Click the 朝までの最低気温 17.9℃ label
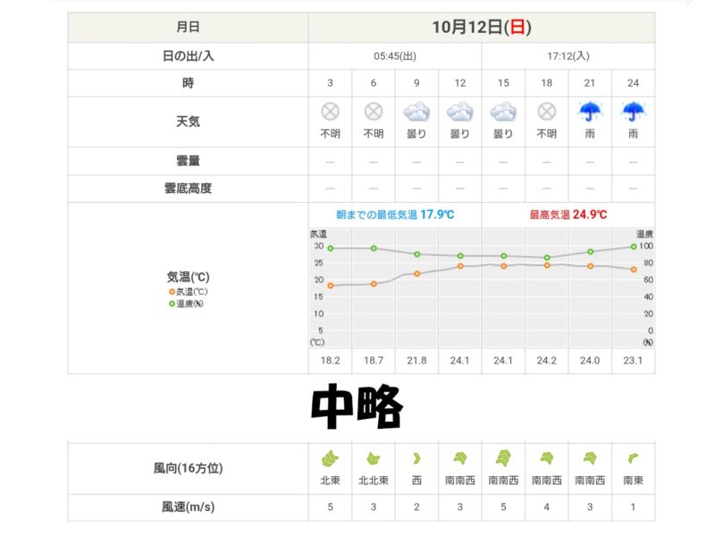This screenshot has height=536, width=715. tap(394, 214)
